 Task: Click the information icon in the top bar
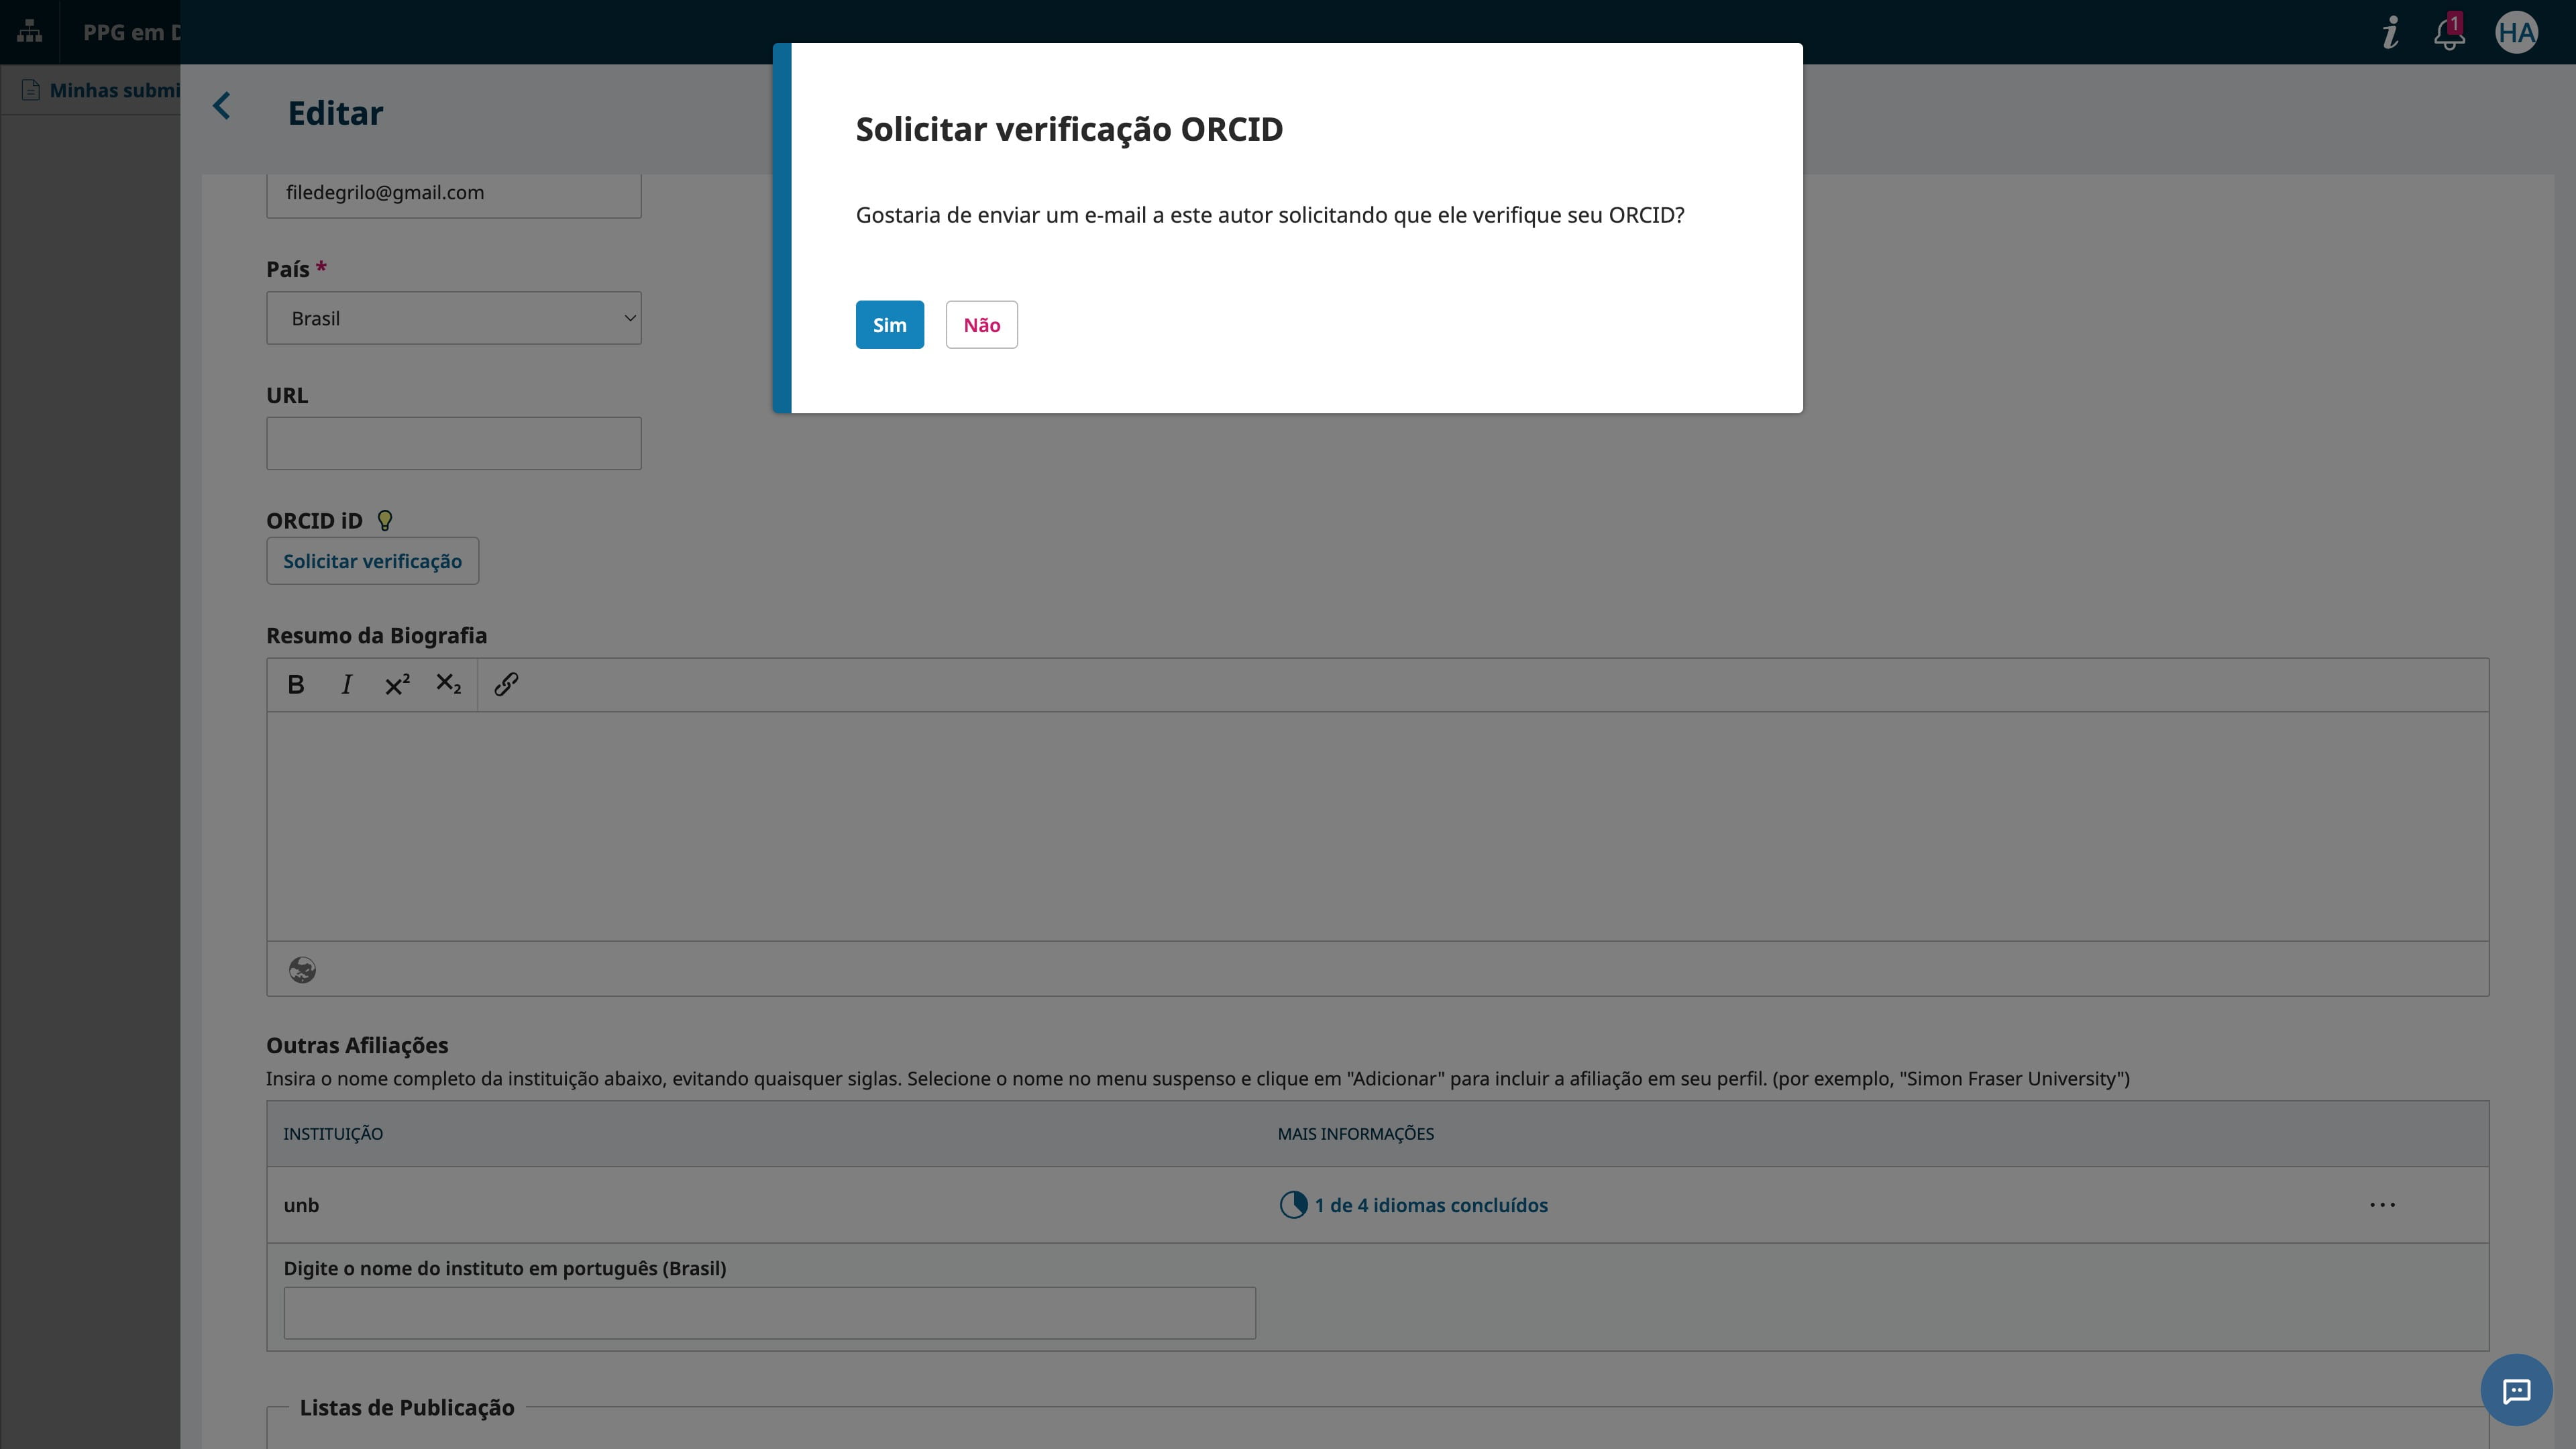pos(2389,32)
